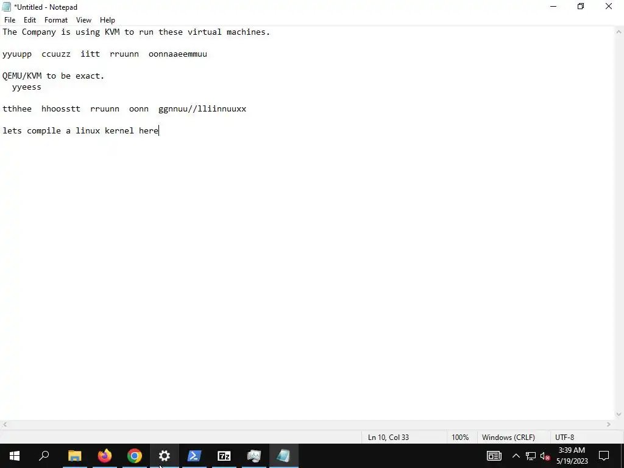Open Firefox from the taskbar
The width and height of the screenshot is (624, 468).
tap(105, 456)
